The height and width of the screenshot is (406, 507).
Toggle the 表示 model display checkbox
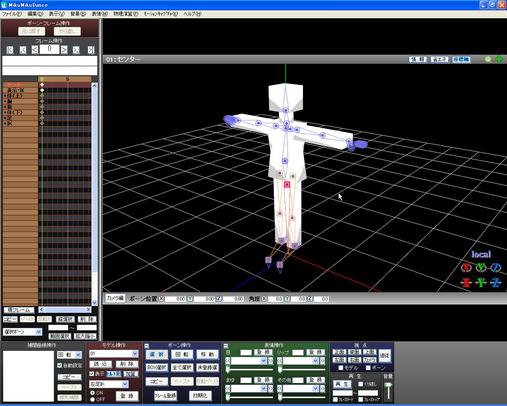pos(92,373)
